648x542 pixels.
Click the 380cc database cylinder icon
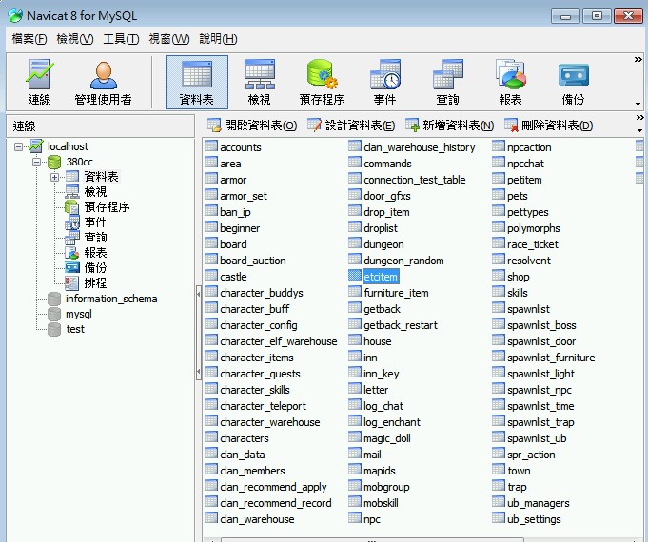pos(54,162)
